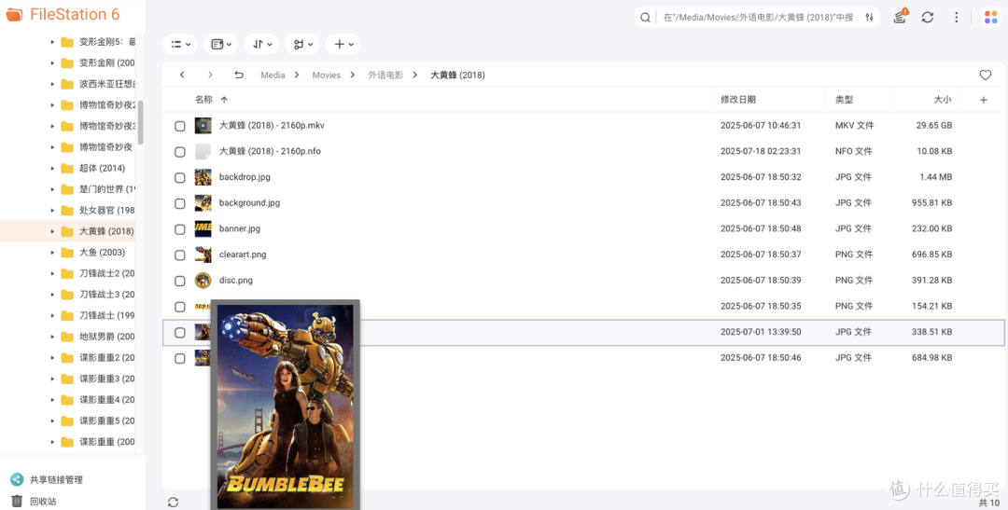Click the clearart.png thumbnail icon

pyautogui.click(x=203, y=255)
